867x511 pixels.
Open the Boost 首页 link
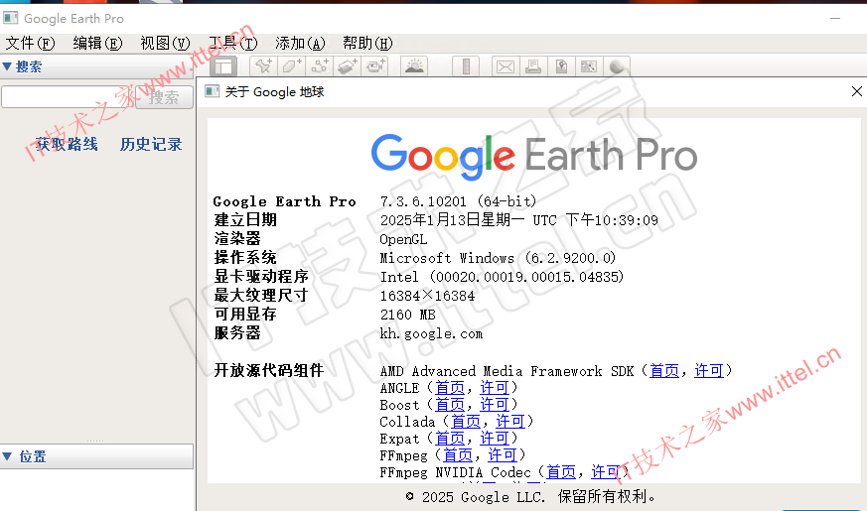click(x=450, y=405)
